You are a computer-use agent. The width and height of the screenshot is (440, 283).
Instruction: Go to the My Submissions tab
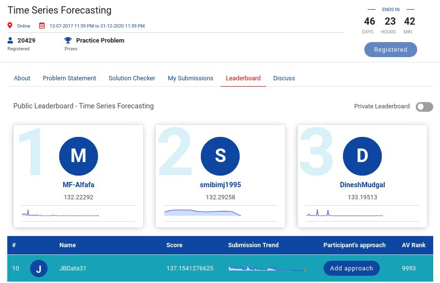(x=191, y=78)
